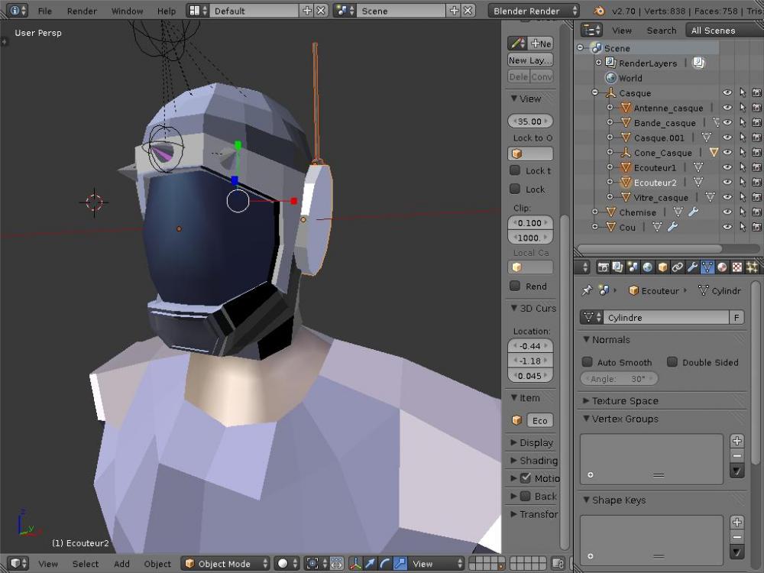The width and height of the screenshot is (764, 573).
Task: Select Vitre_casque in the outliner
Action: [x=660, y=198]
